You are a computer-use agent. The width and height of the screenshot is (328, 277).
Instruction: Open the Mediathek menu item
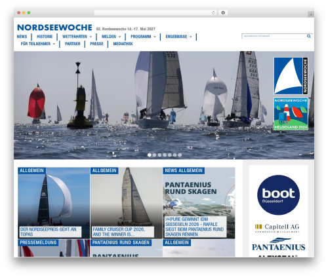(123, 44)
